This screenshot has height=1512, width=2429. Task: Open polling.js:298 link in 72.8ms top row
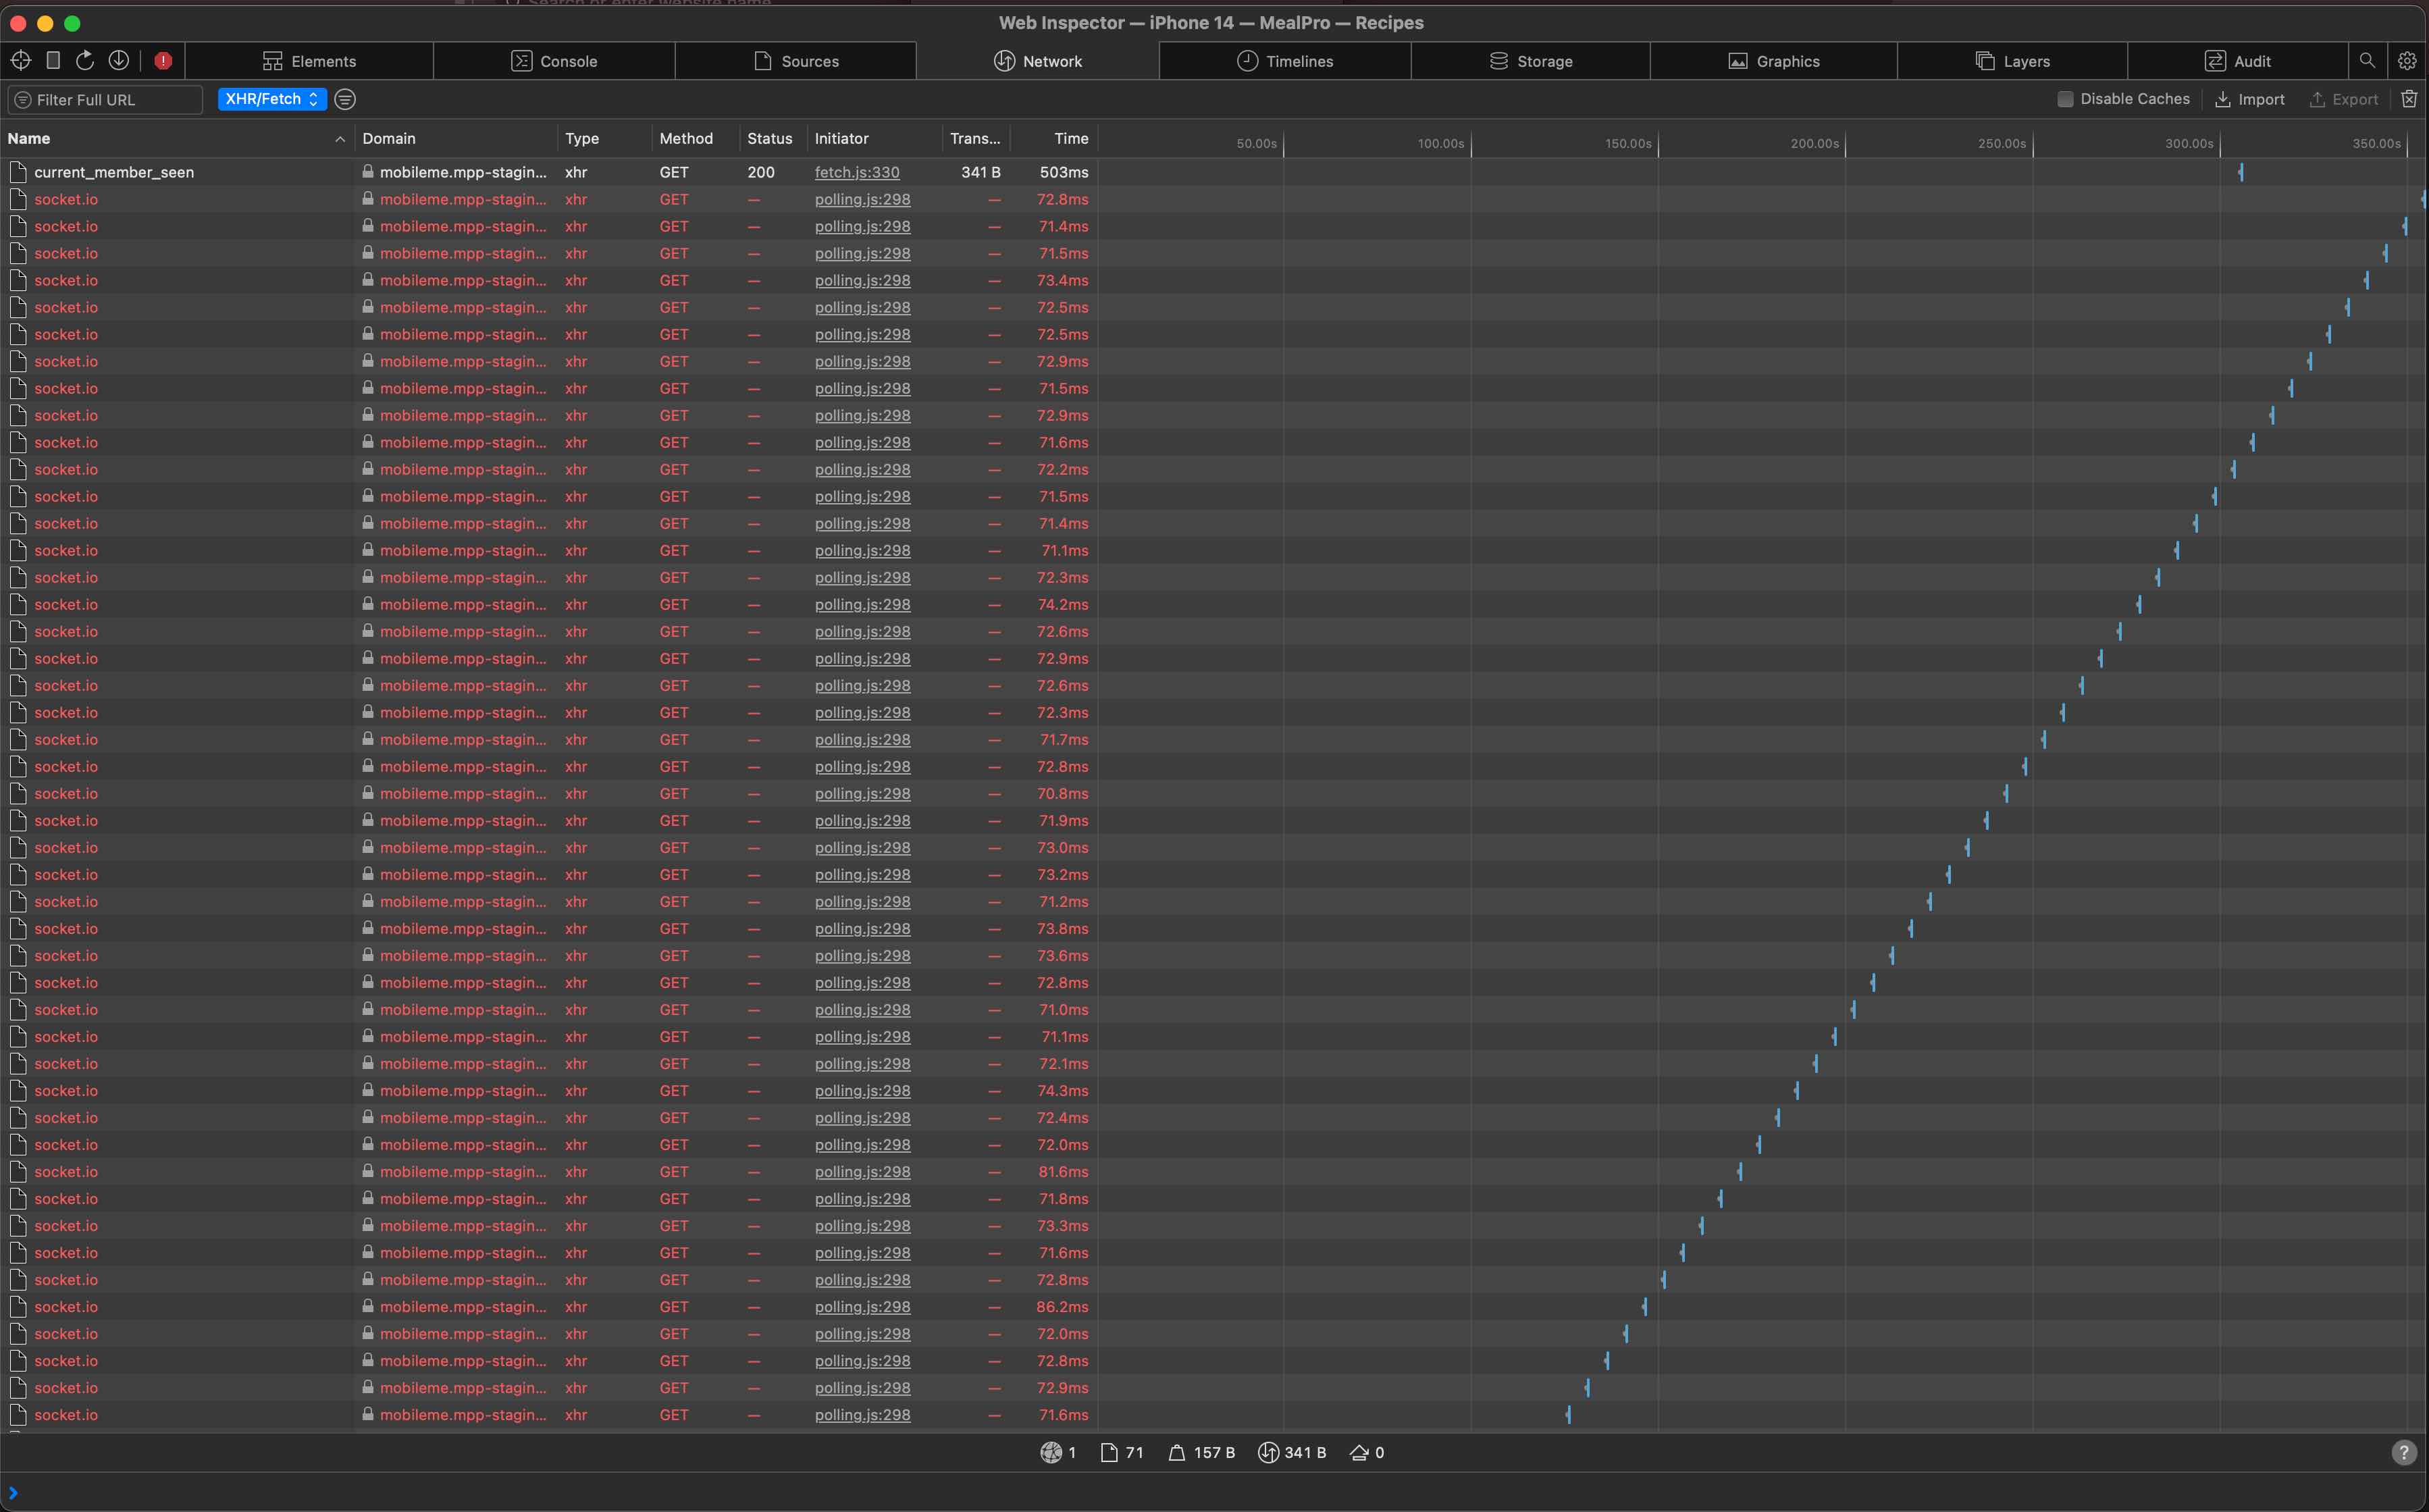pos(862,199)
